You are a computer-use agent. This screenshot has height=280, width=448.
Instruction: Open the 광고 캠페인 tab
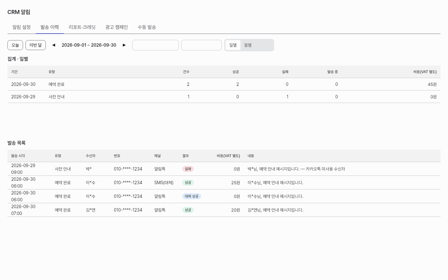point(117,27)
